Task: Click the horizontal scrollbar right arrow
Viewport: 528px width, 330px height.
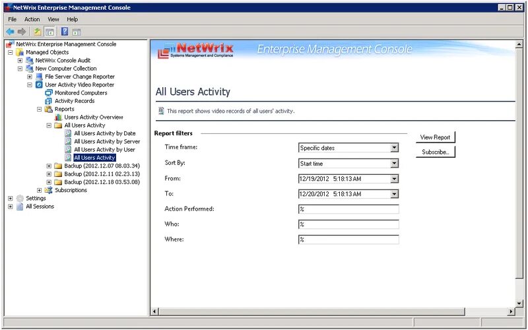Action: pyautogui.click(x=511, y=312)
